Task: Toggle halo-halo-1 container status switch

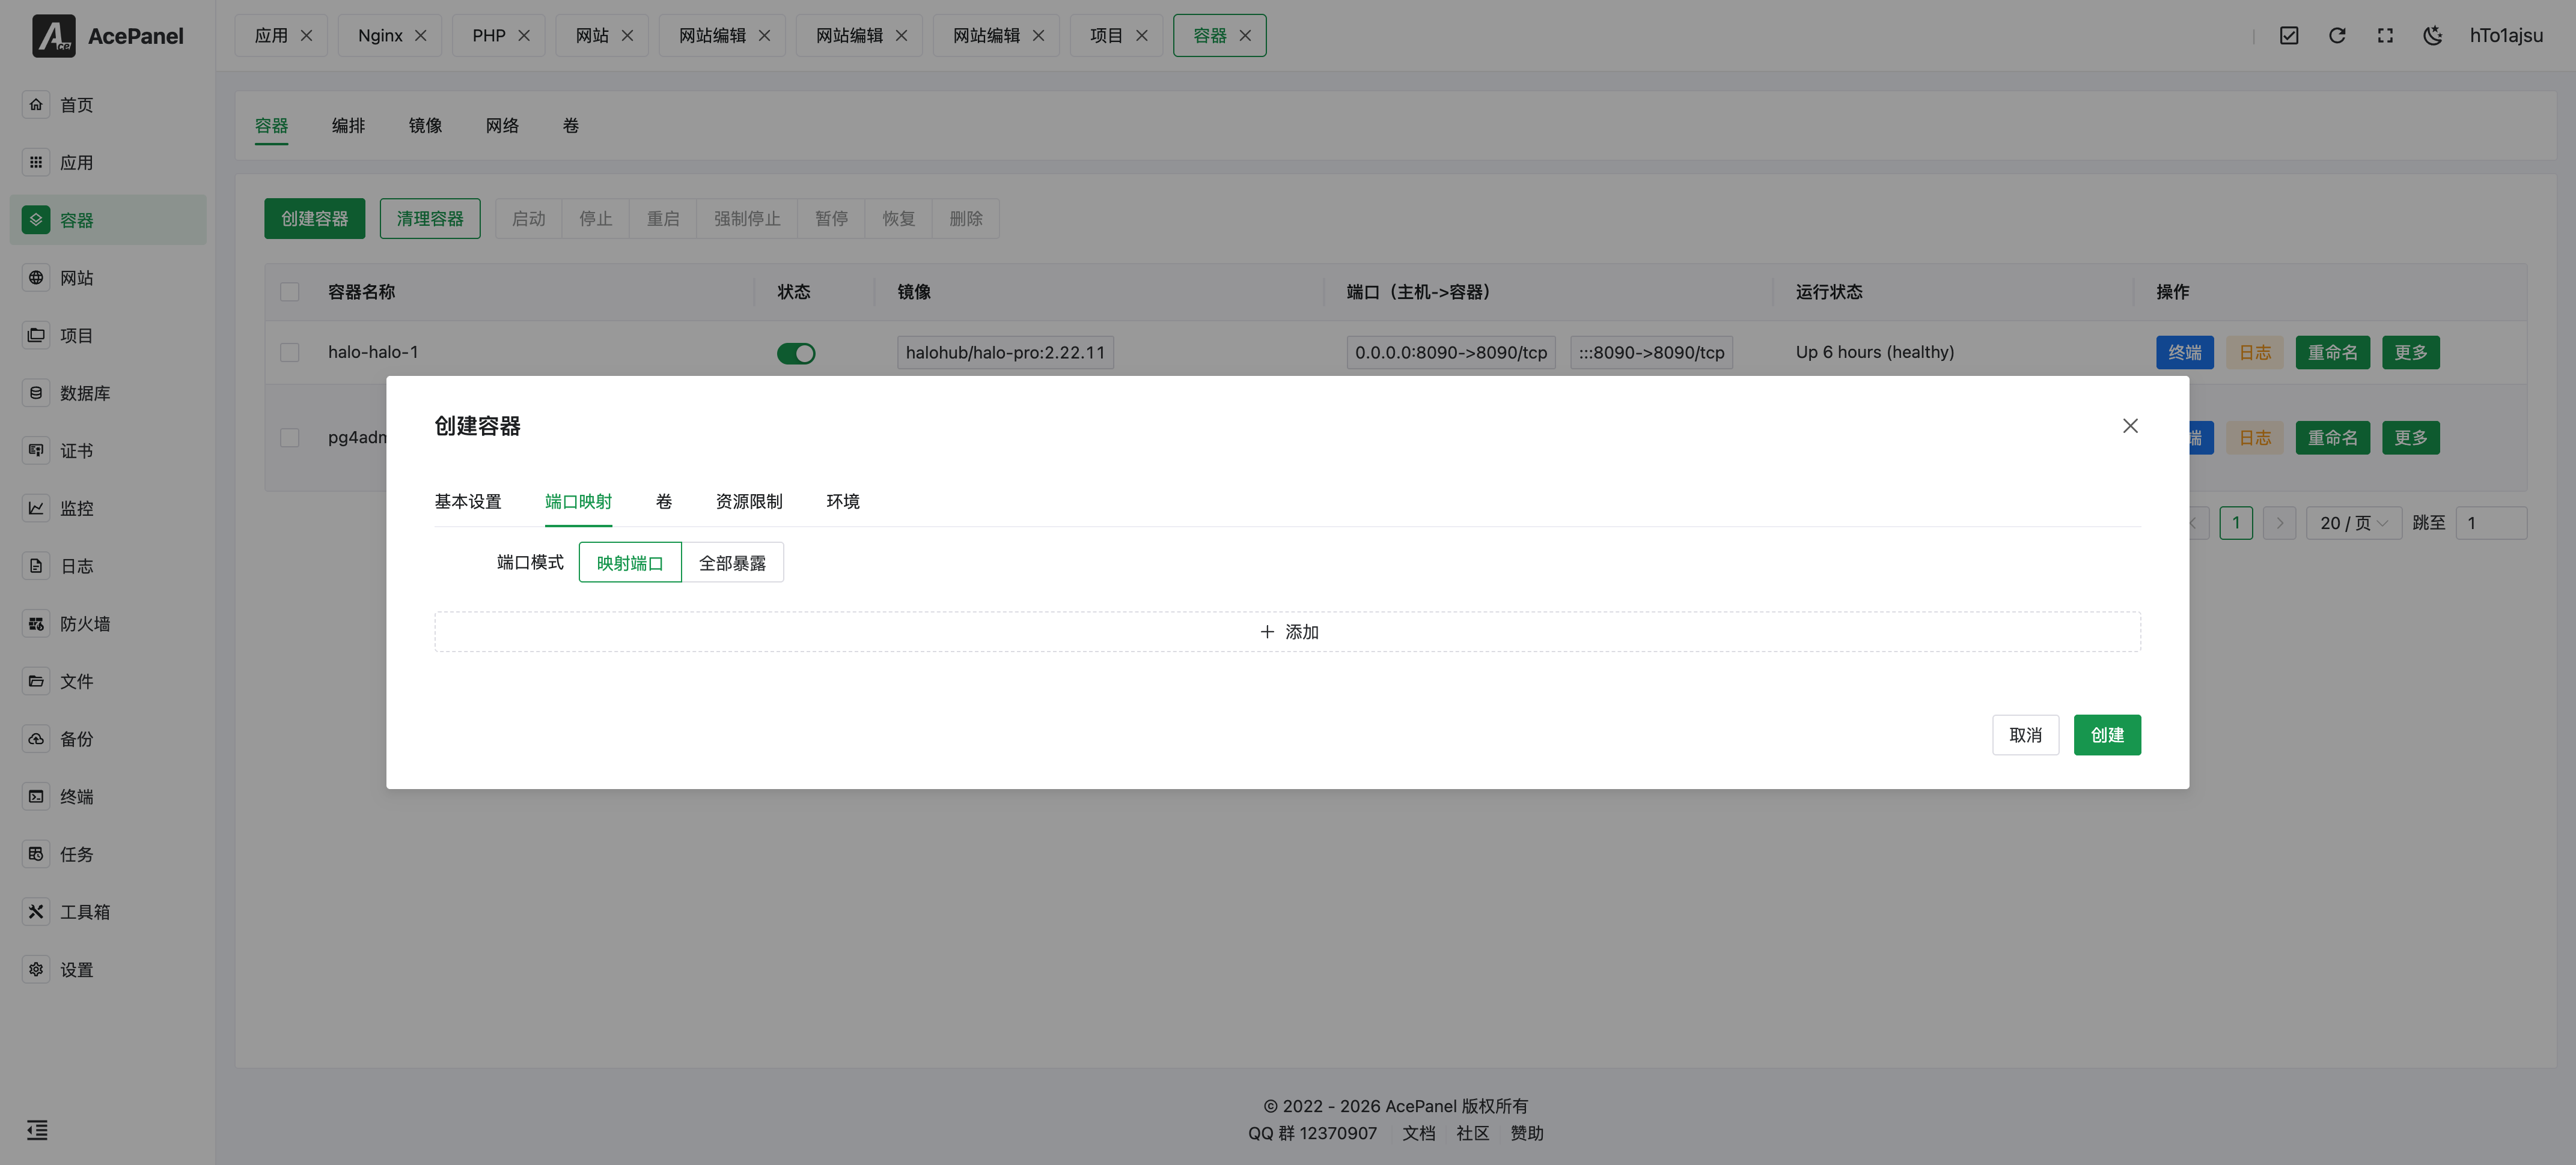Action: (796, 353)
